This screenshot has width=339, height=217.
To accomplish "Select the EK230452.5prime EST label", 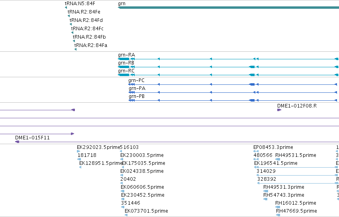I will pos(143,195).
